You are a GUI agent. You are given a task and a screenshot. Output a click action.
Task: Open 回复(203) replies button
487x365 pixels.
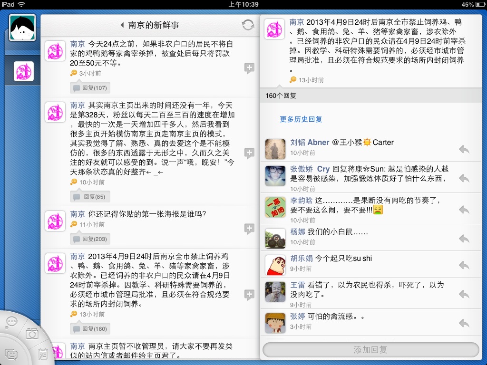(90, 239)
